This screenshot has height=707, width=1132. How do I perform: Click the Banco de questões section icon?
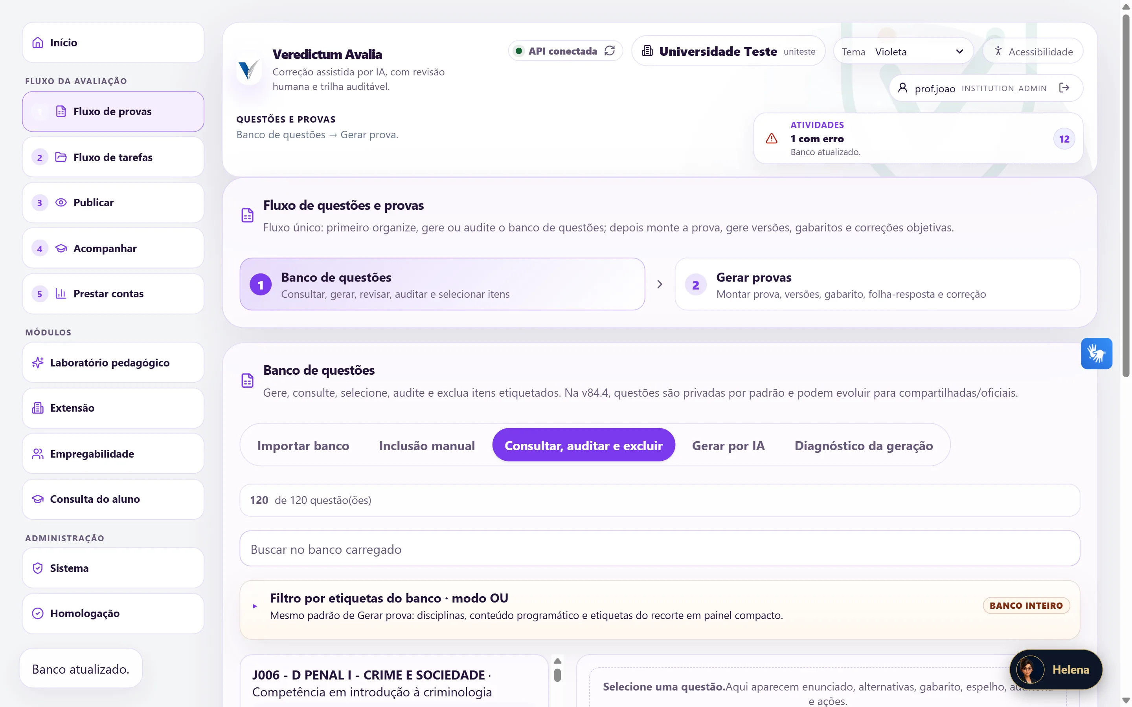pyautogui.click(x=248, y=380)
